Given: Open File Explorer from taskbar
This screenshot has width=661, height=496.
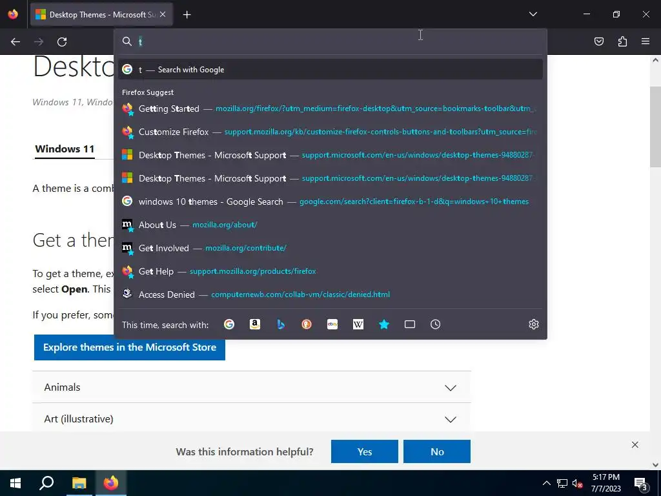Looking at the screenshot, I should click(79, 483).
